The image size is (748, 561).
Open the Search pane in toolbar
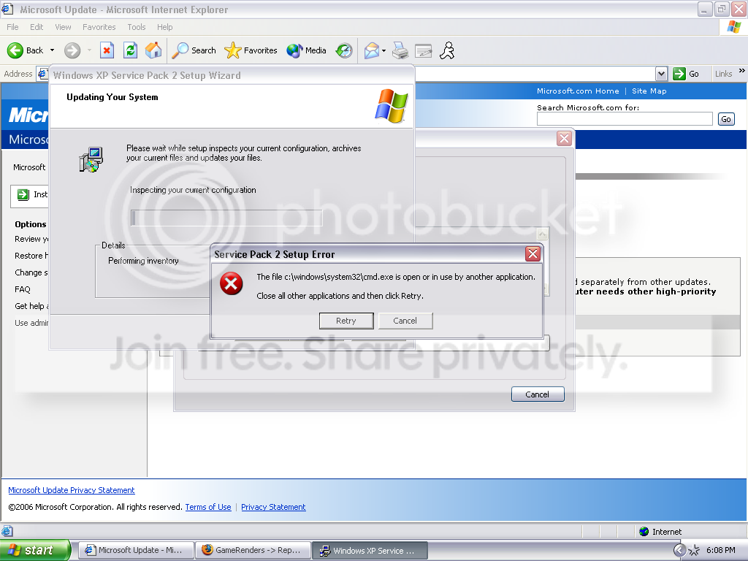click(193, 50)
